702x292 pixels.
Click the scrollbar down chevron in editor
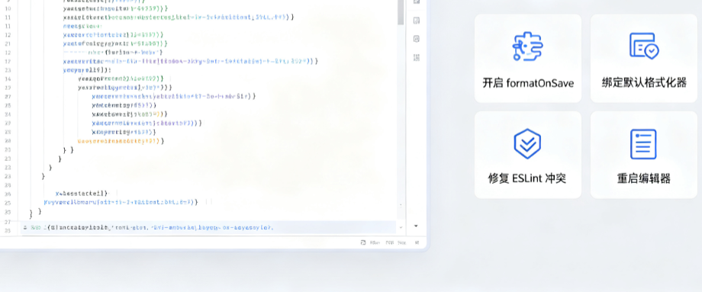[401, 228]
